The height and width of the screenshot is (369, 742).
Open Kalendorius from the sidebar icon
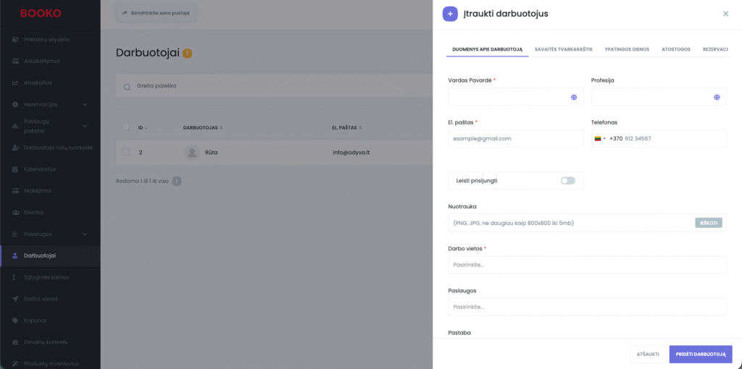[x=16, y=169]
